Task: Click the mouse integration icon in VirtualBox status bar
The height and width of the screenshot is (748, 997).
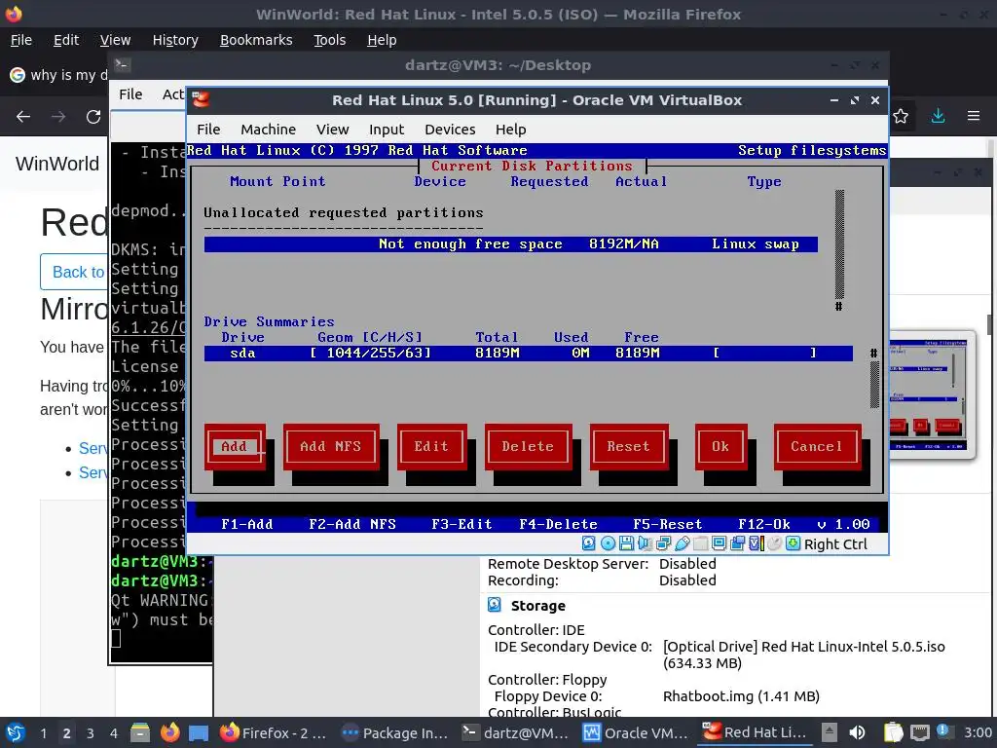Action: coord(774,543)
